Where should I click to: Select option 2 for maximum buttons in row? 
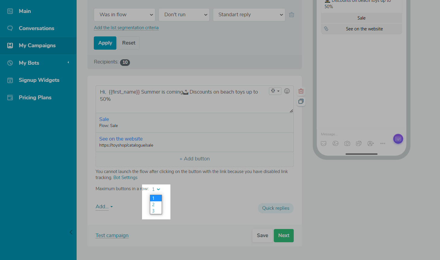(x=154, y=205)
